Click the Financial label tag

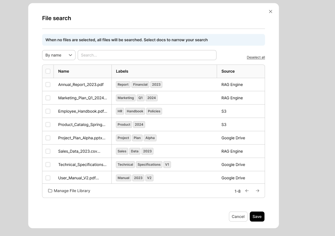click(x=140, y=84)
